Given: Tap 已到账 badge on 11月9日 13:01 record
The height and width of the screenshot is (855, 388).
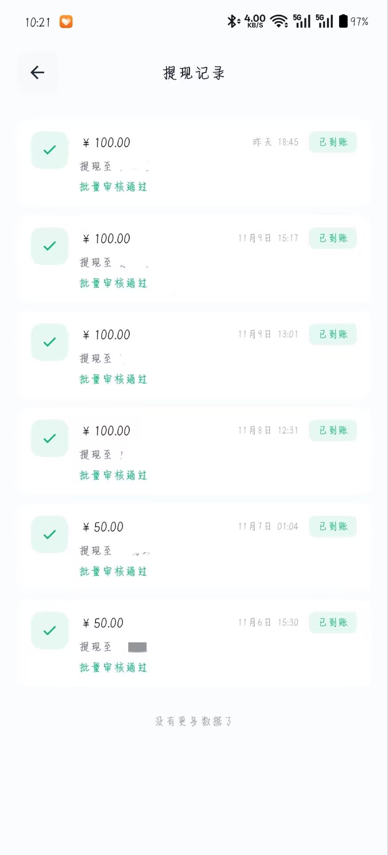Looking at the screenshot, I should click(333, 334).
